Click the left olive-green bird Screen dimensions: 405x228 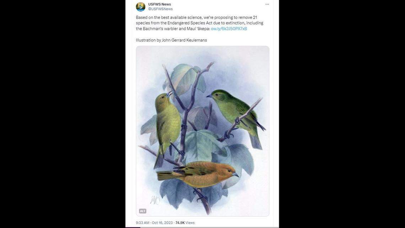[x=167, y=121]
